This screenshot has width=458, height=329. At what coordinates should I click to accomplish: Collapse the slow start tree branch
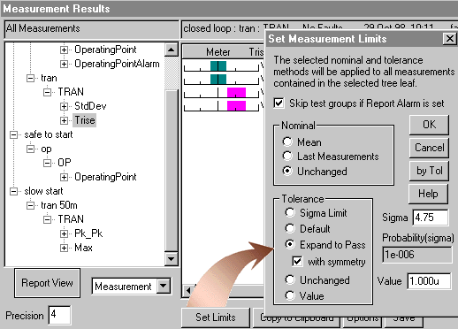pyautogui.click(x=13, y=191)
